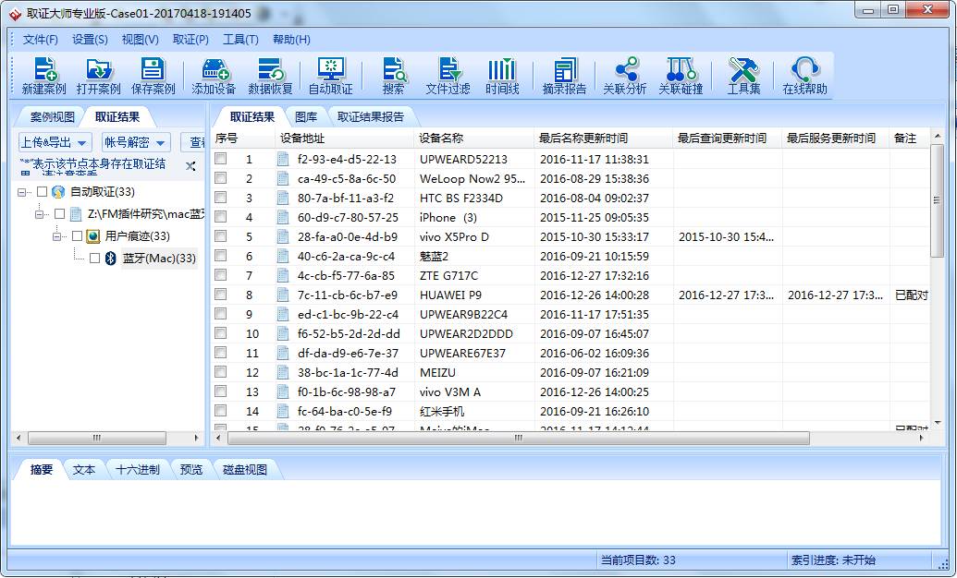
Task: Open the 取证(P) menu
Action: (x=190, y=40)
